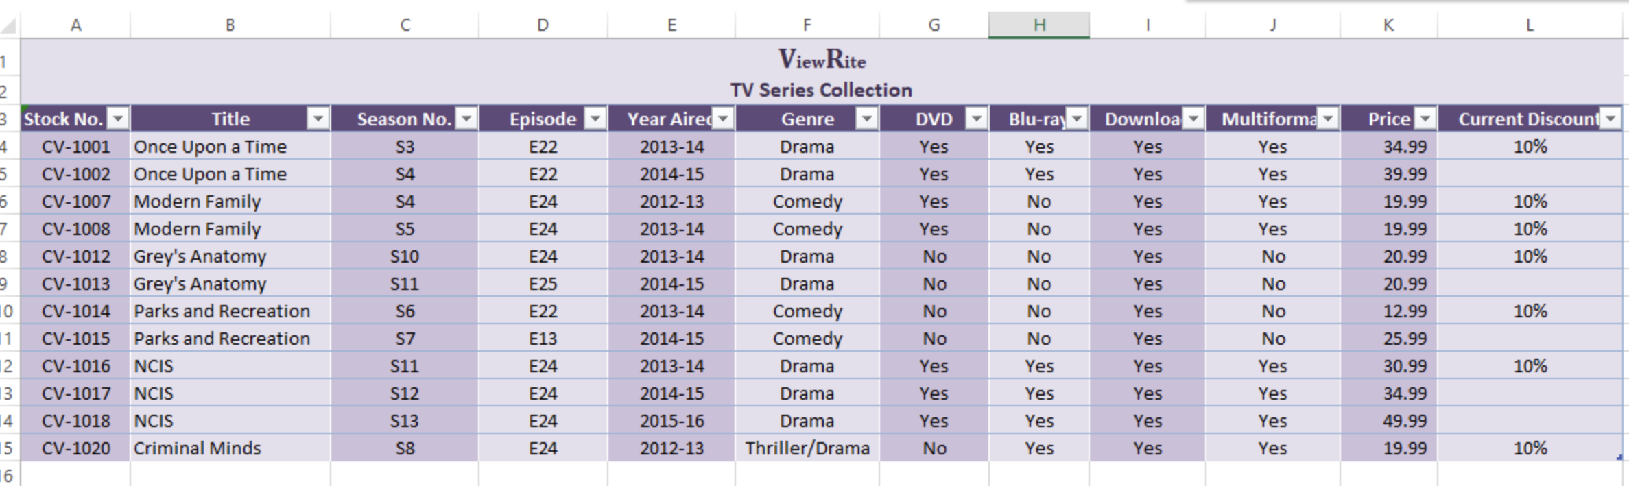The height and width of the screenshot is (486, 1629).
Task: Open the Current Discount filter dropdown
Action: (1611, 119)
